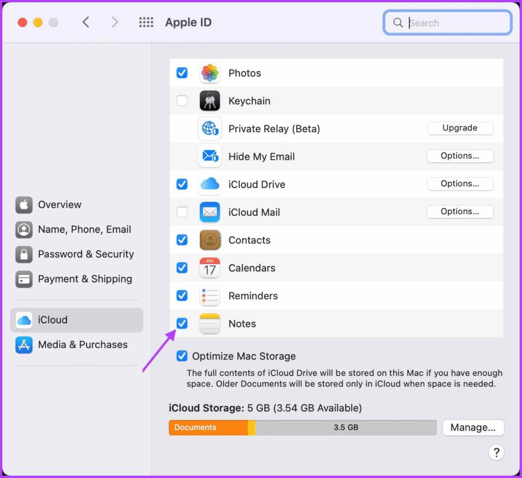Screen dimensions: 522x478
Task: Click the Hide My Email label
Action: tap(262, 157)
